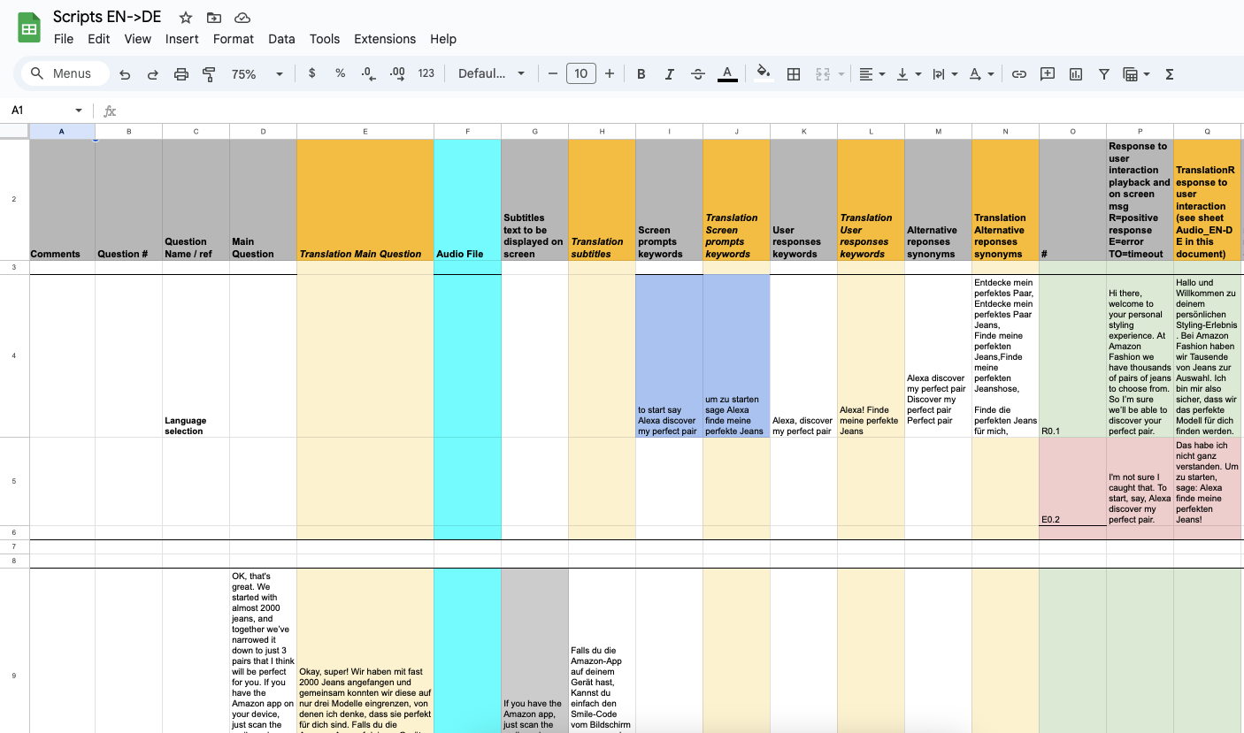Open the Data menu
Image resolution: width=1244 pixels, height=733 pixels.
click(281, 39)
